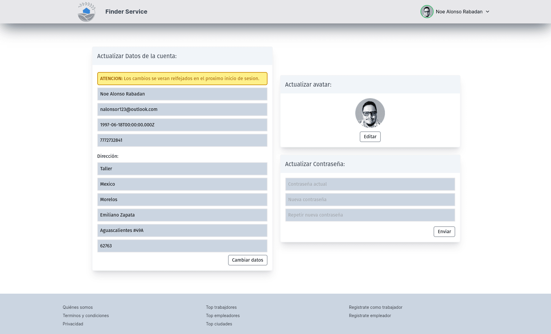Click the large profile avatar photo
This screenshot has height=334, width=551.
click(370, 113)
